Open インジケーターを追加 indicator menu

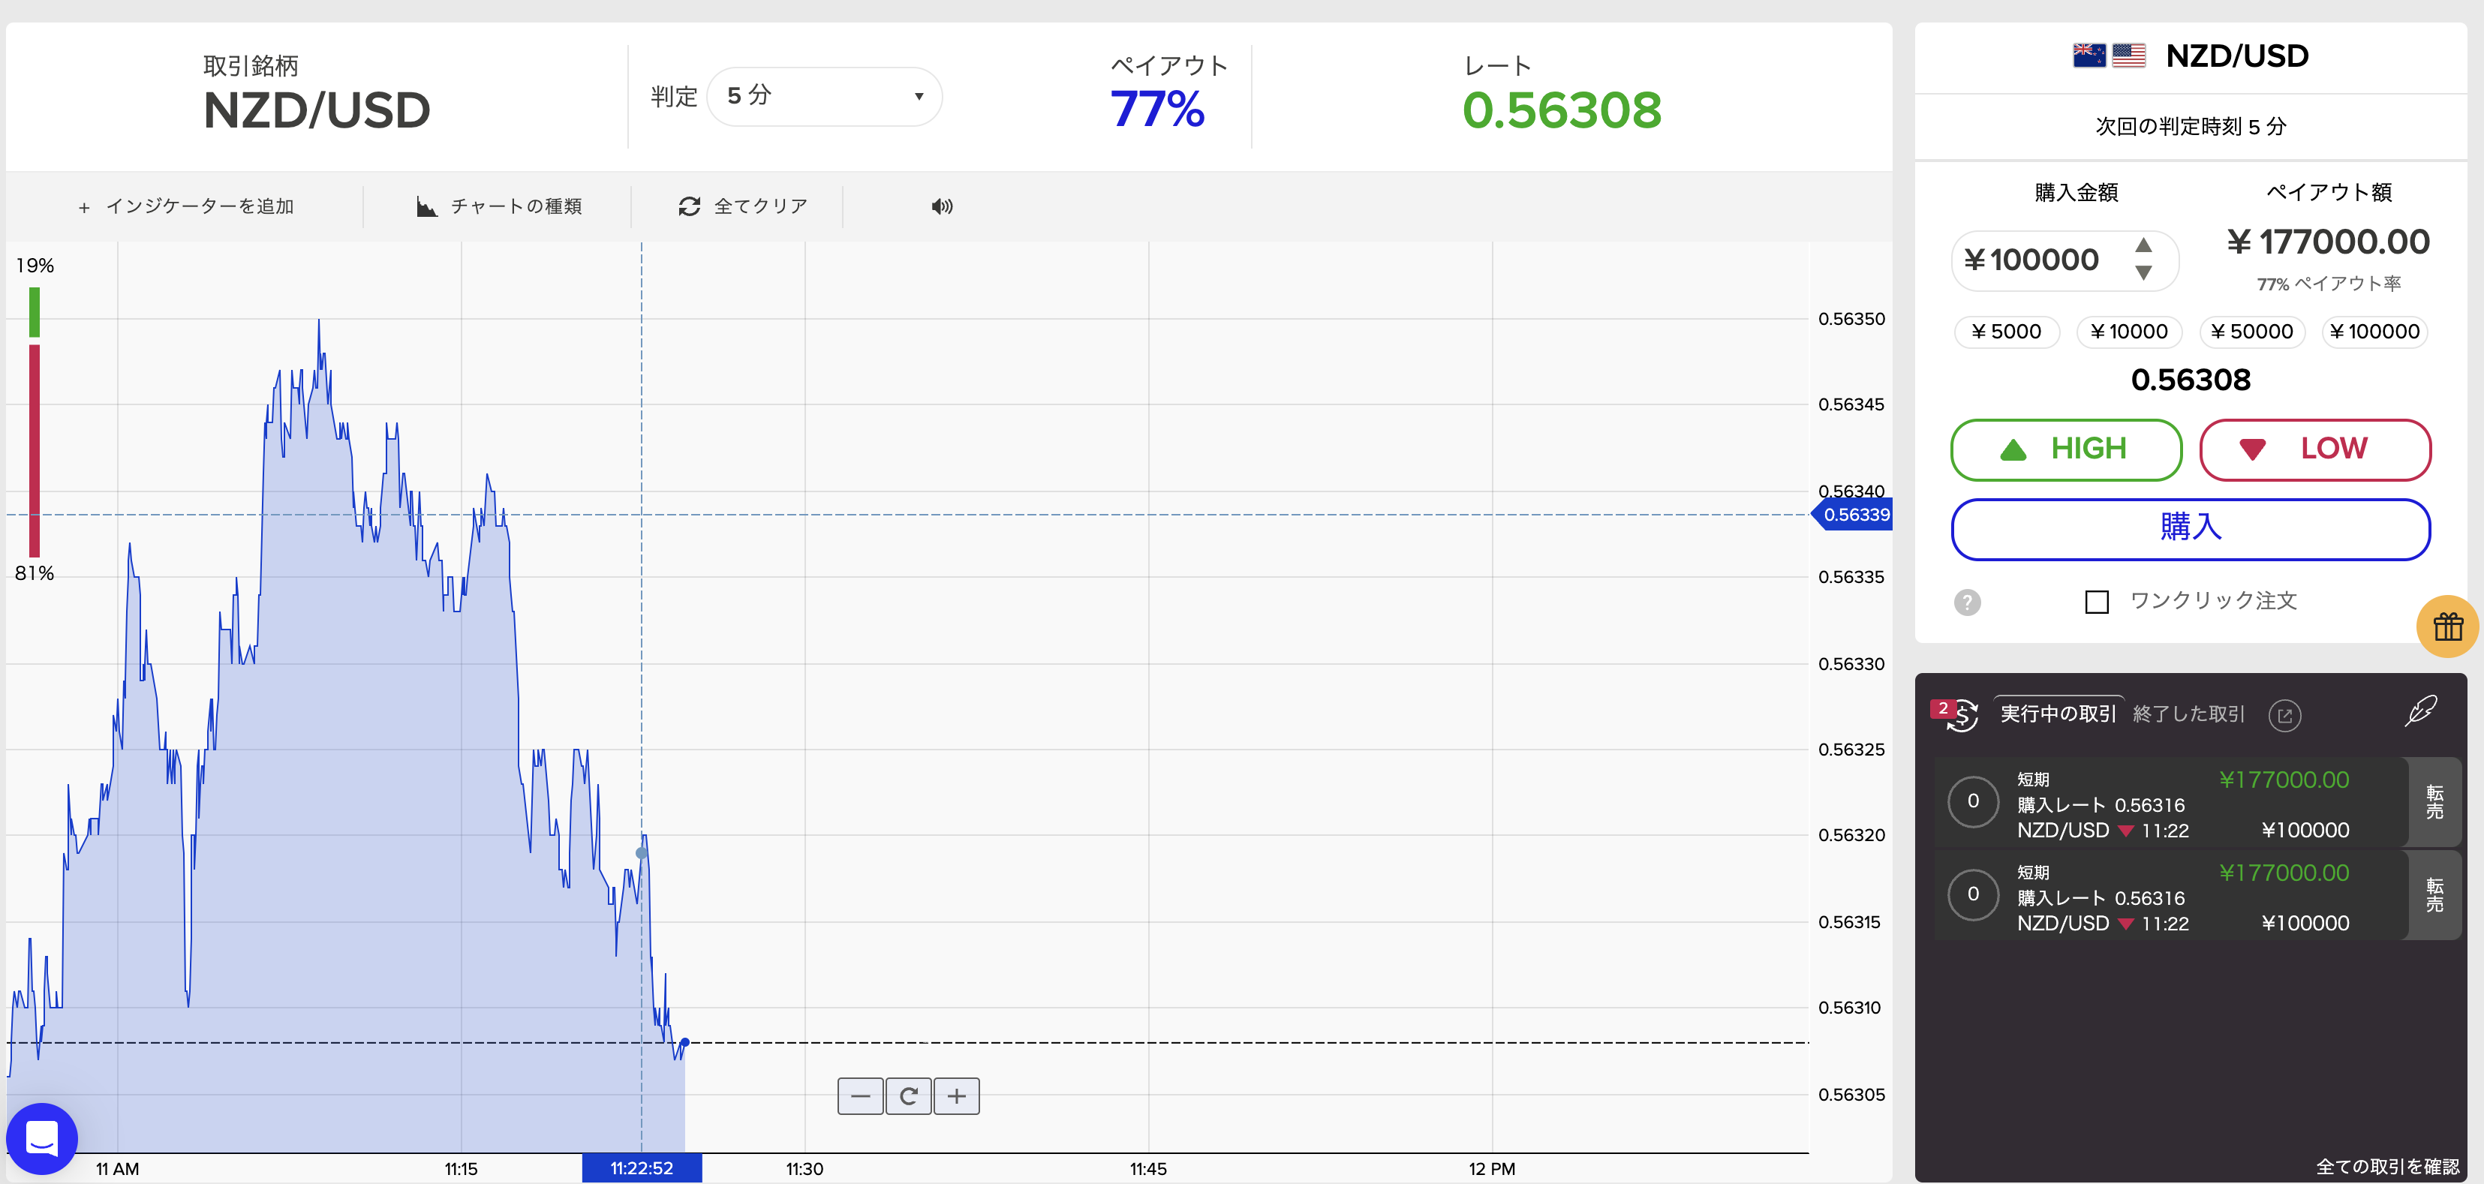coord(186,206)
